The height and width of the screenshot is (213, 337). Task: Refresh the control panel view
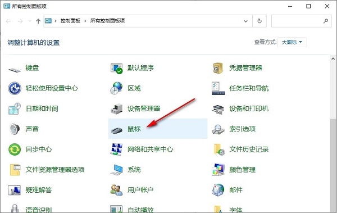(259, 21)
